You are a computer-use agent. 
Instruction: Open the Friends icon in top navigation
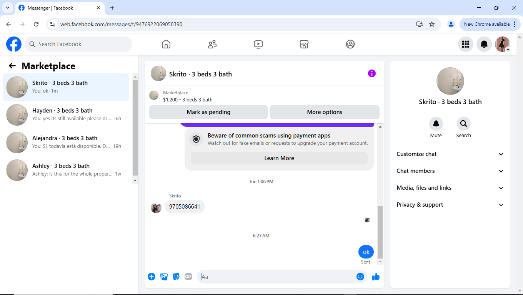point(212,44)
